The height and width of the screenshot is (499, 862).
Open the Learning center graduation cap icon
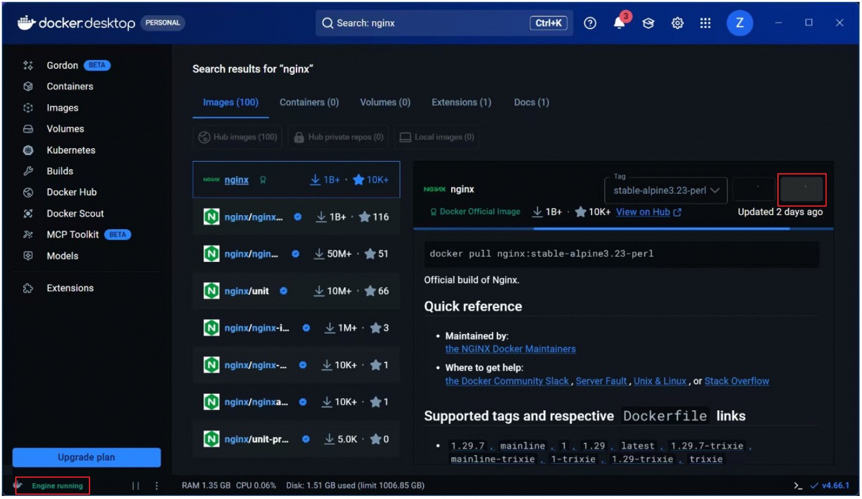[648, 23]
